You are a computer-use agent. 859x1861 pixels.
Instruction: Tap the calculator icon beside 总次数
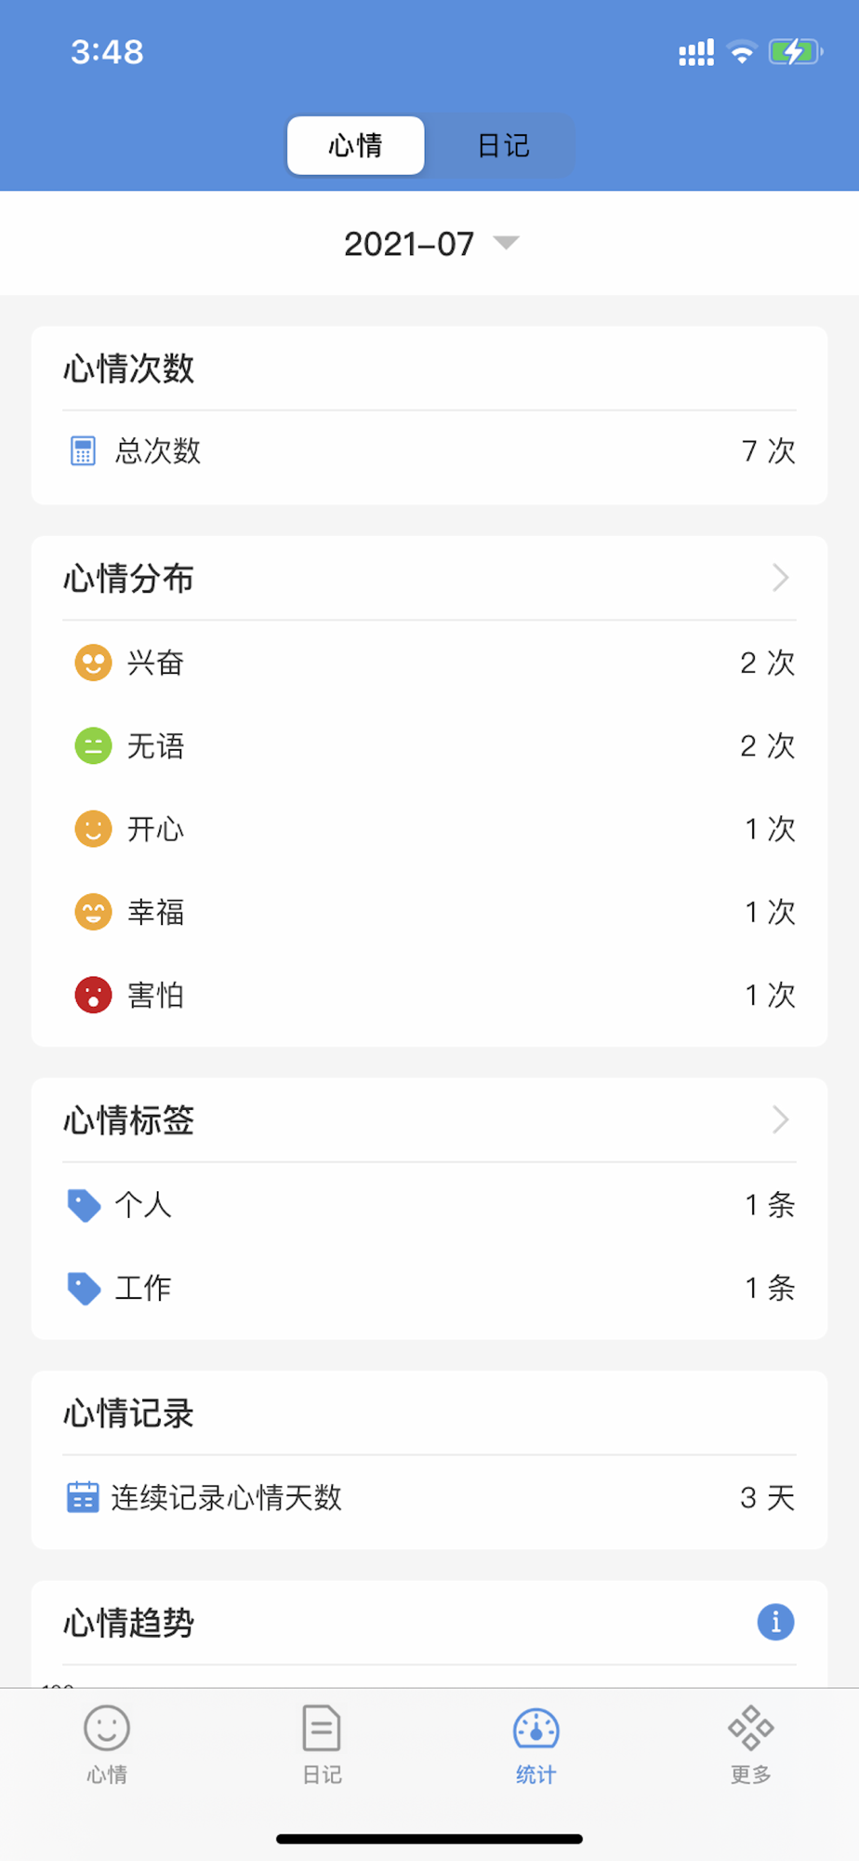coord(83,450)
